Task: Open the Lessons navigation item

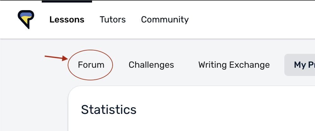Action: coord(67,20)
